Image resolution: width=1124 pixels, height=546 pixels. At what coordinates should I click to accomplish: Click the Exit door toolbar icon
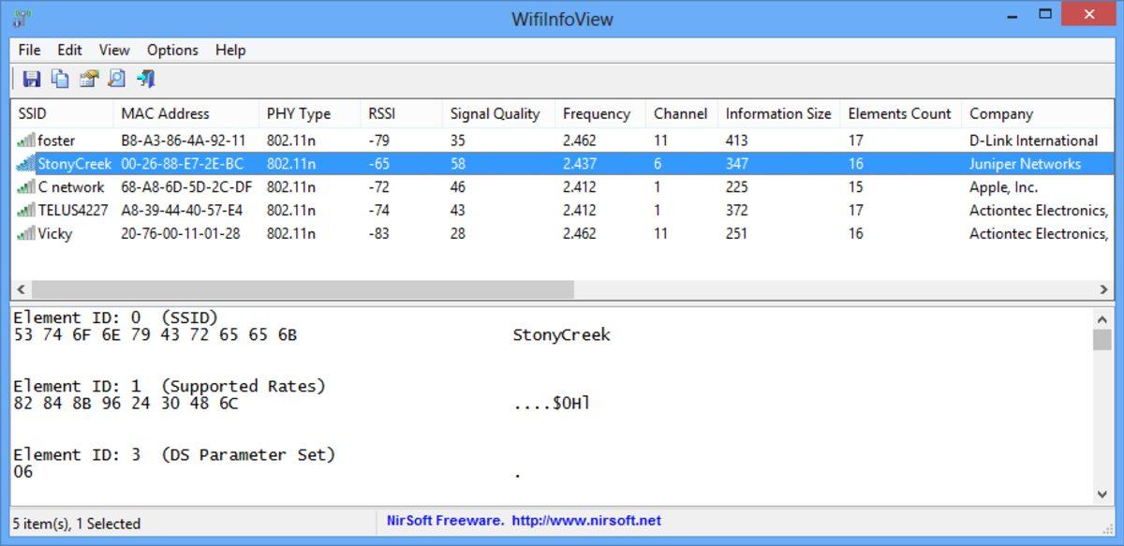coord(146,80)
